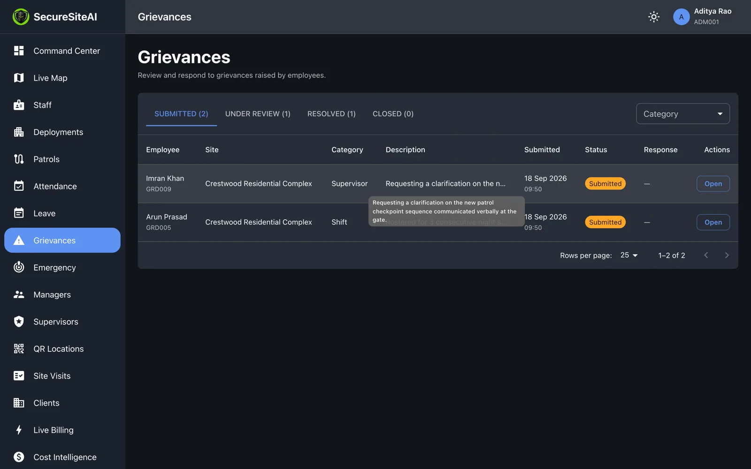
Task: Open the QR Locations code icon
Action: click(19, 349)
